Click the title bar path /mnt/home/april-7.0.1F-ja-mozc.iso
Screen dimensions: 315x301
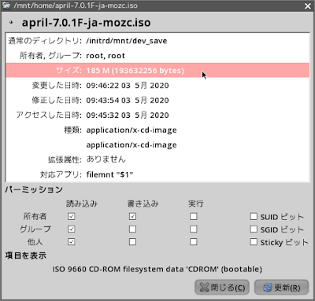pyautogui.click(x=76, y=6)
